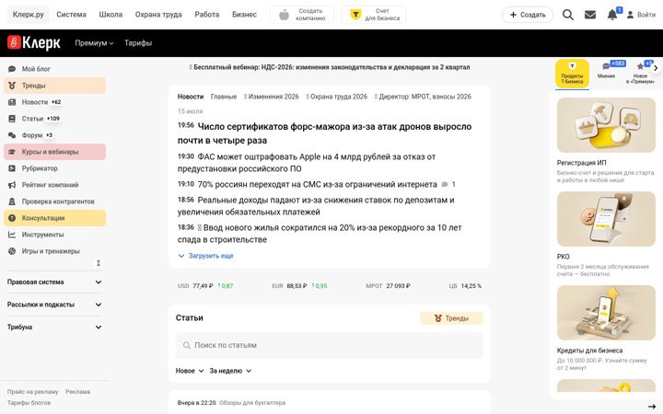Click Реклама footer link
663x414 pixels.
coord(77,392)
